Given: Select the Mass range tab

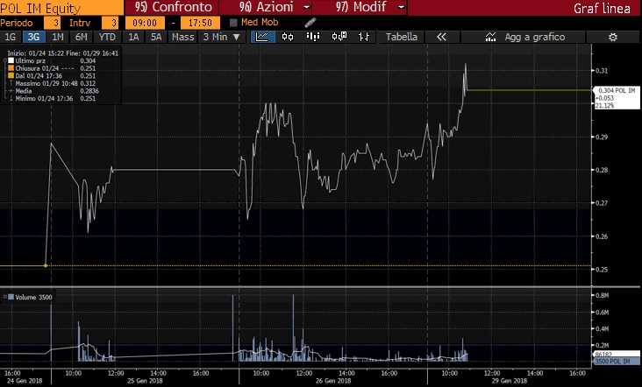Looking at the screenshot, I should pyautogui.click(x=182, y=37).
